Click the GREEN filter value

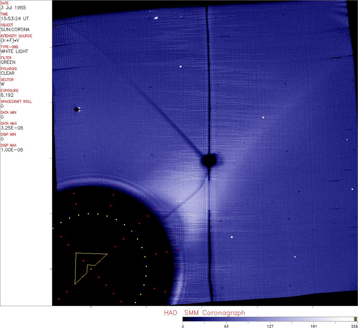coord(8,62)
